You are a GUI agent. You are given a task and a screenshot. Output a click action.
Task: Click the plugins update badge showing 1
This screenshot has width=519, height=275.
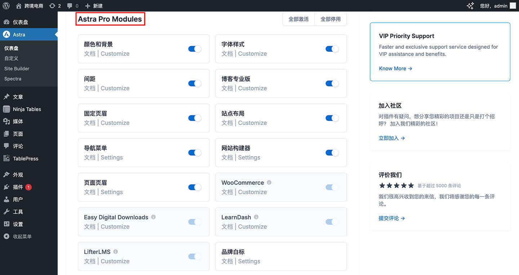28,187
